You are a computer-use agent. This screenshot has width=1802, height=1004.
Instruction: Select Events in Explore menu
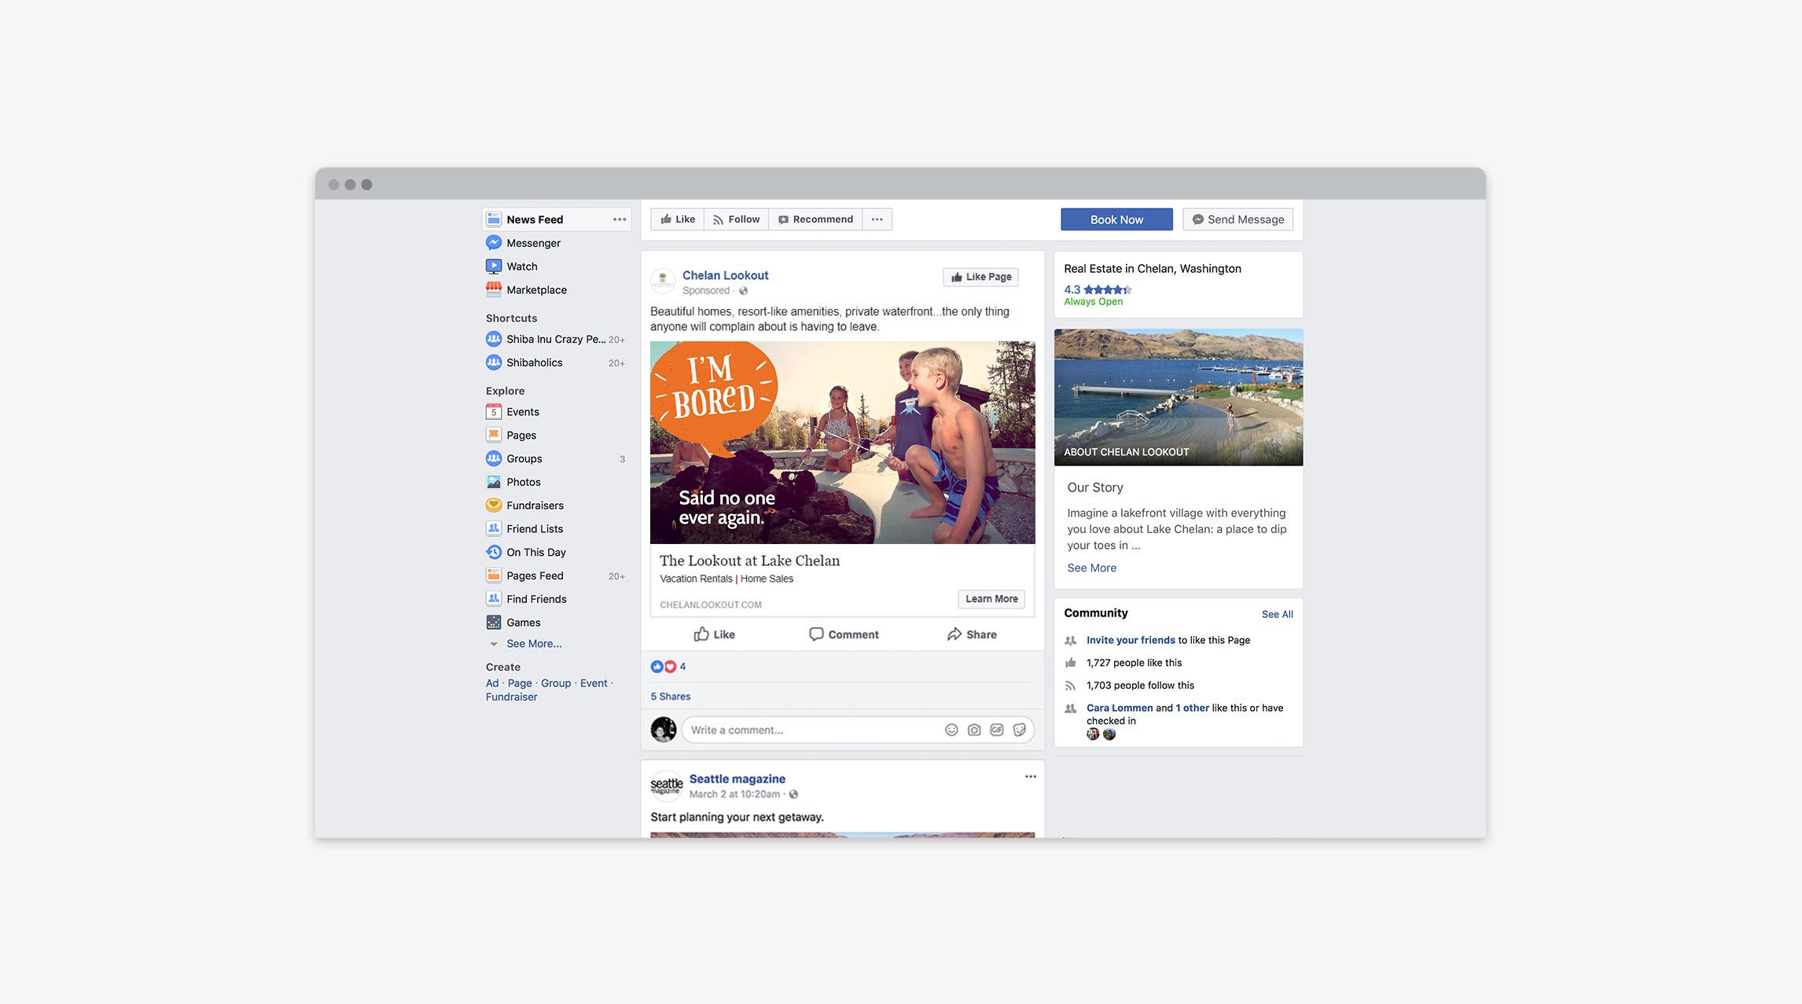click(522, 412)
